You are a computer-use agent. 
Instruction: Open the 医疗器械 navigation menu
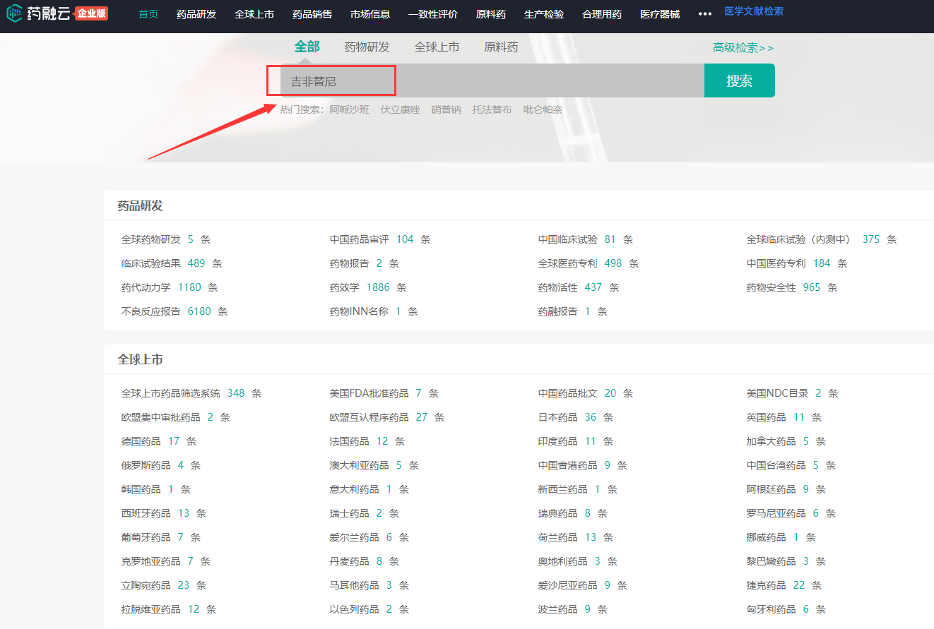660,14
